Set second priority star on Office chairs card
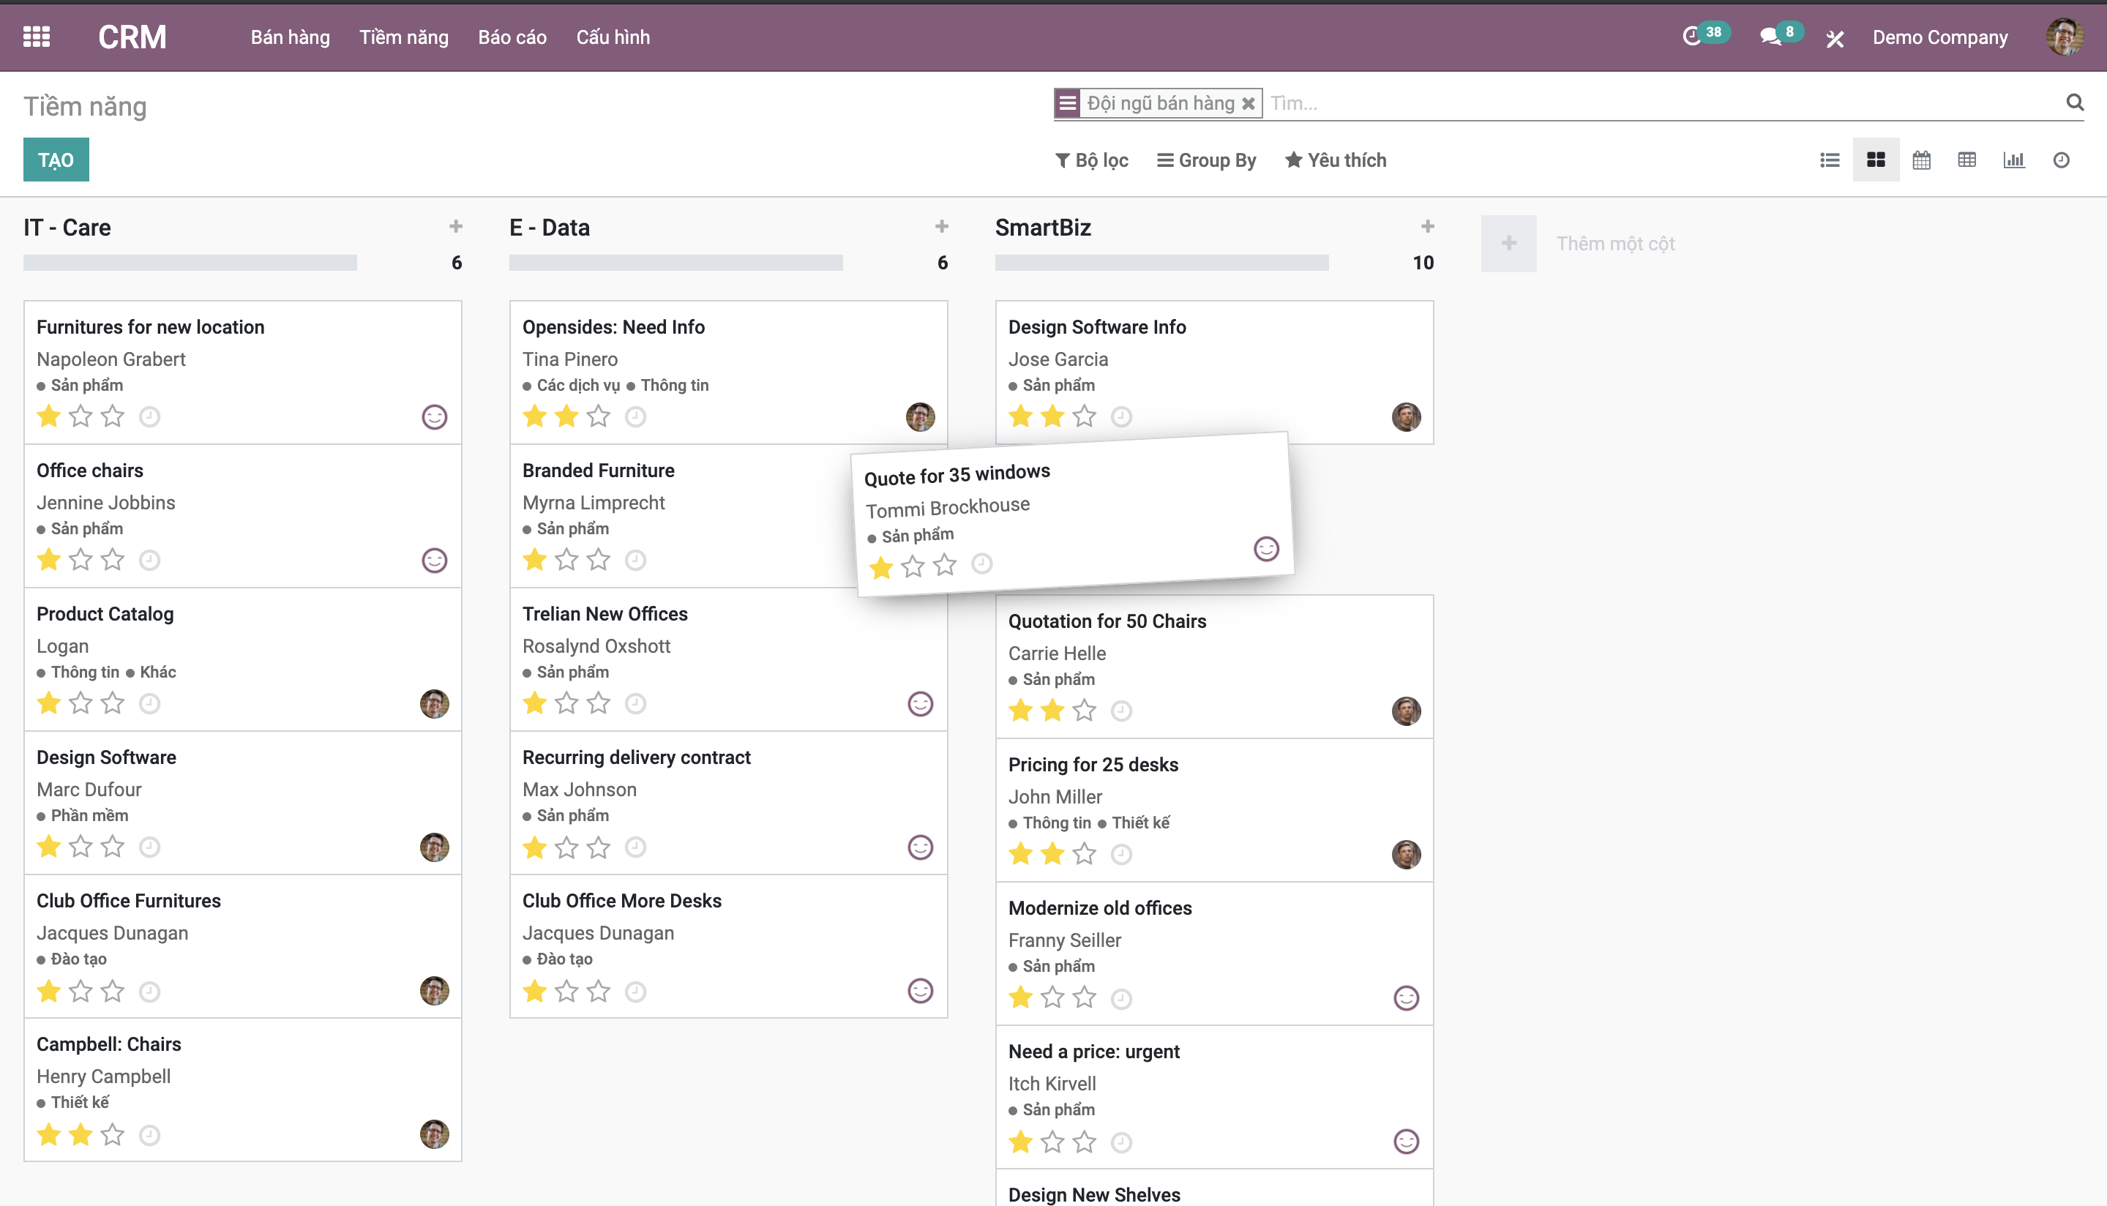This screenshot has height=1206, width=2107. (x=81, y=560)
